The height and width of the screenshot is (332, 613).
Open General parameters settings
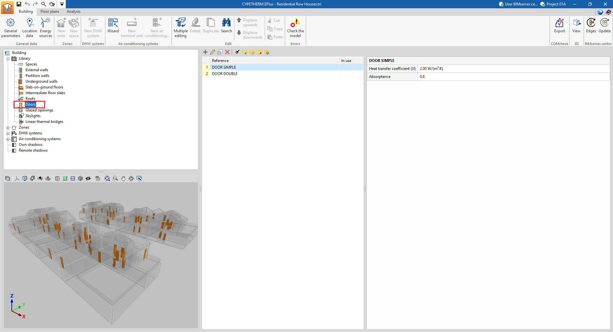11,28
